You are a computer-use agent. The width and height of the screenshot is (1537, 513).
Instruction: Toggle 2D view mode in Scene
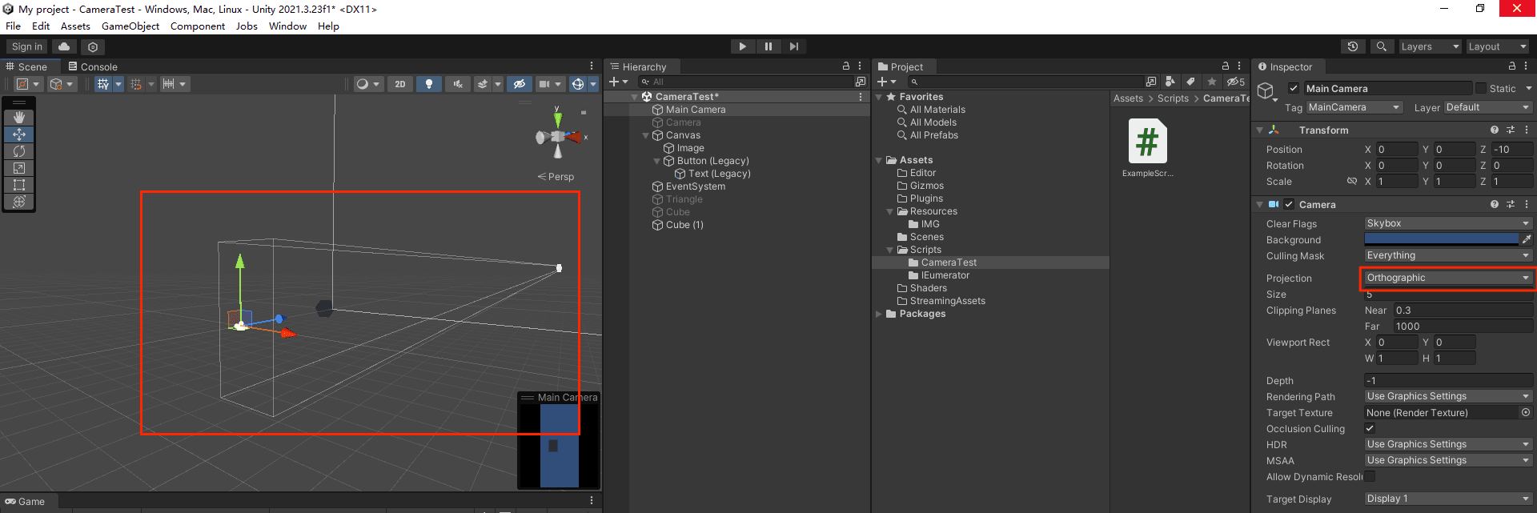point(399,84)
